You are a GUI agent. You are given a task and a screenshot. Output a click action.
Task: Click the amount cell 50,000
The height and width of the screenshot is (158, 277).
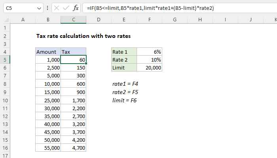tap(48, 140)
